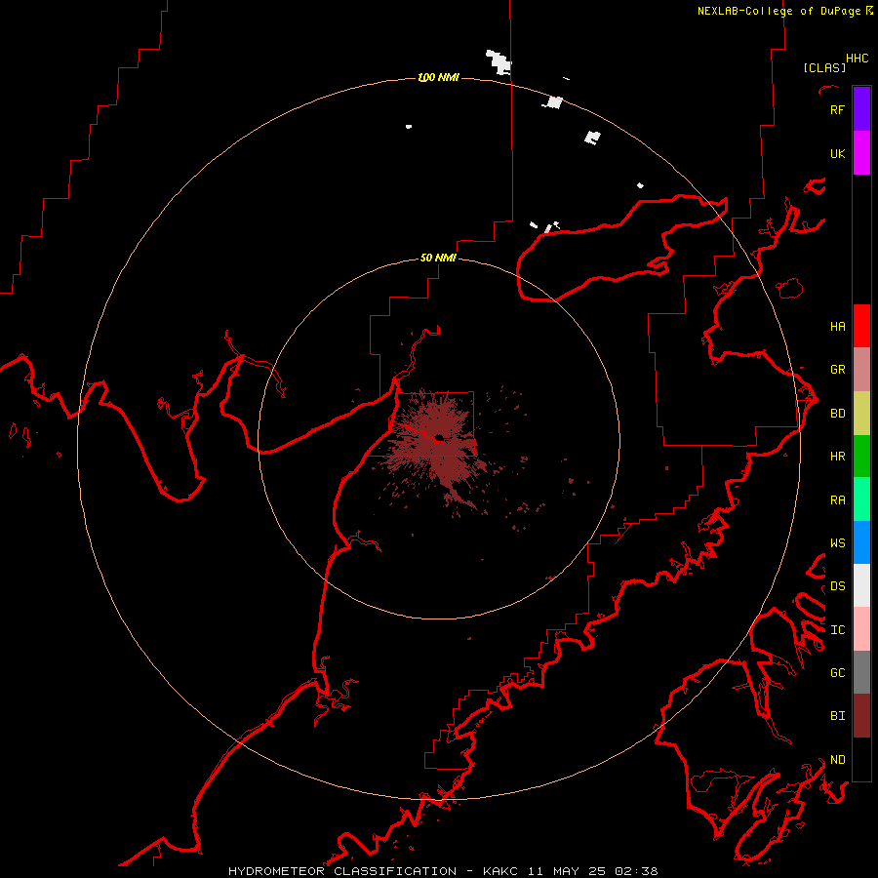
Task: Click the RA legend label
Action: (838, 500)
